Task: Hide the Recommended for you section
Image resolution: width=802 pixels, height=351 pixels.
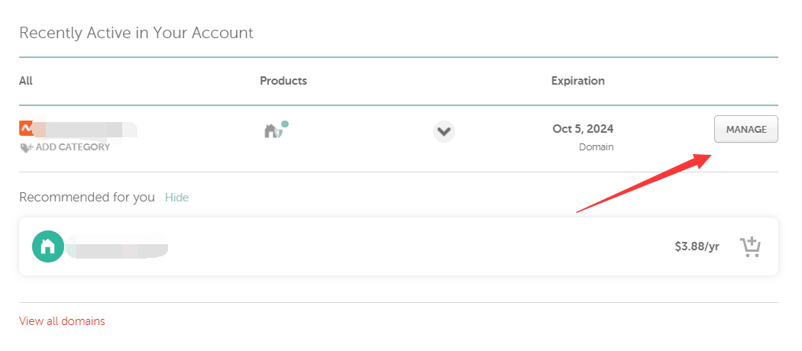Action: point(176,197)
